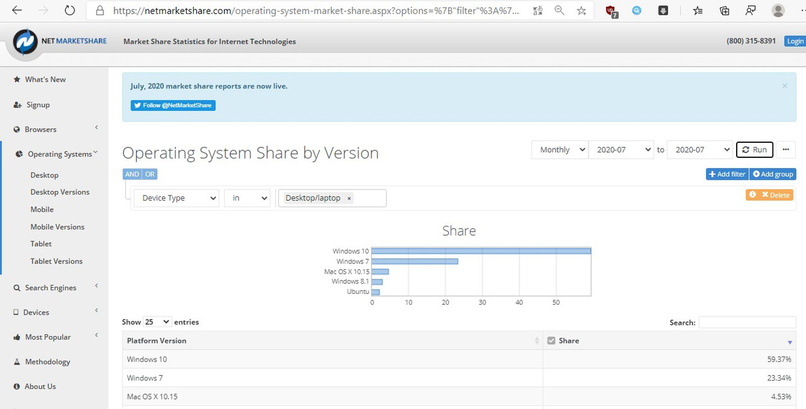Click the Run button

754,150
